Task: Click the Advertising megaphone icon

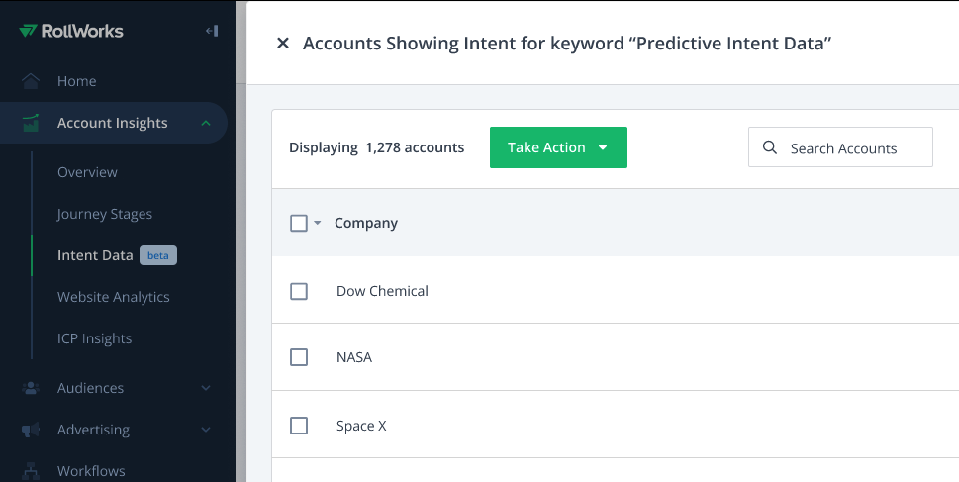Action: [31, 430]
